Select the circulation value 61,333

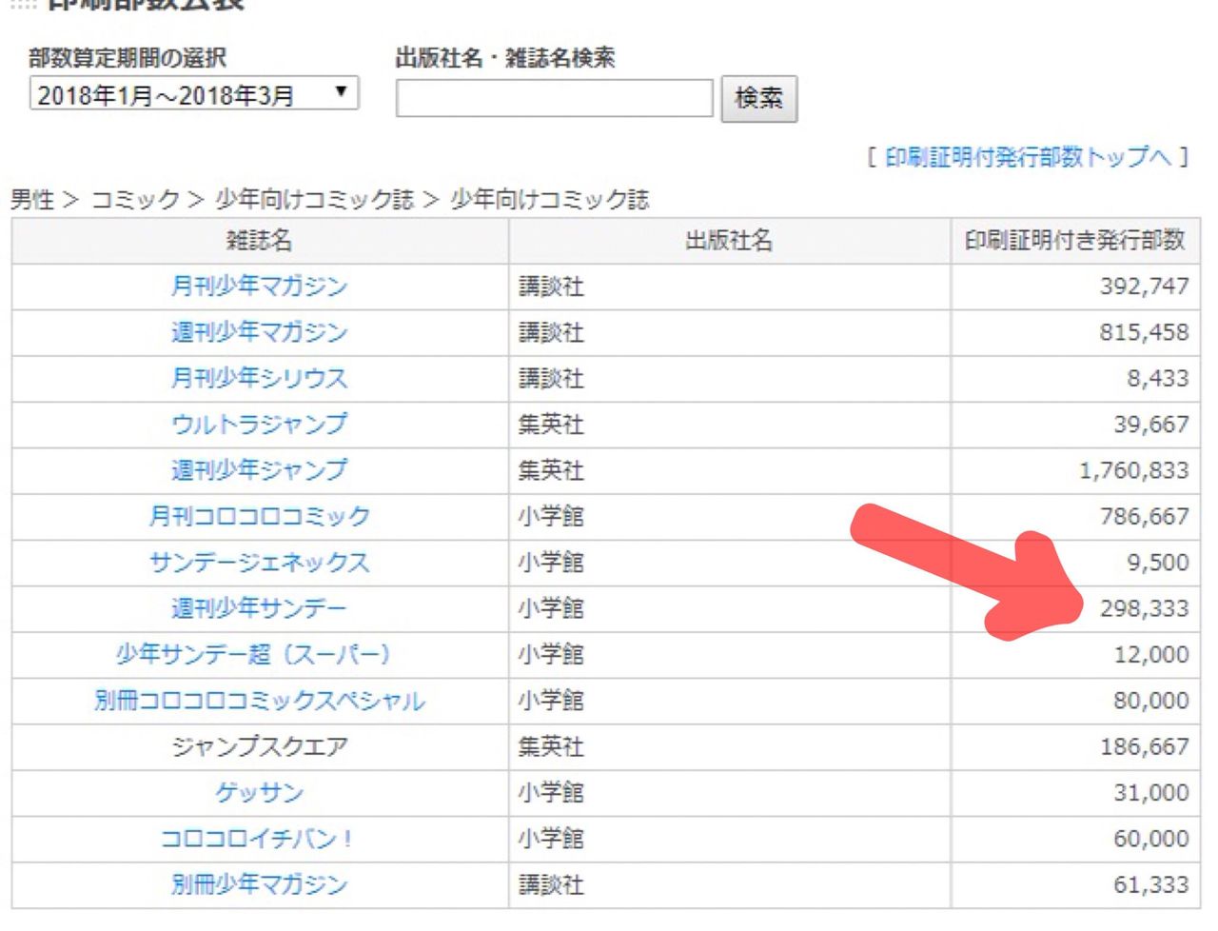(1151, 884)
